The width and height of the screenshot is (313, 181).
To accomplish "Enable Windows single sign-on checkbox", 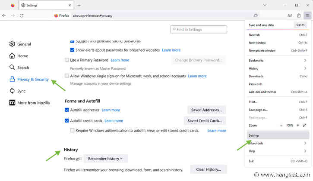I will (x=67, y=76).
